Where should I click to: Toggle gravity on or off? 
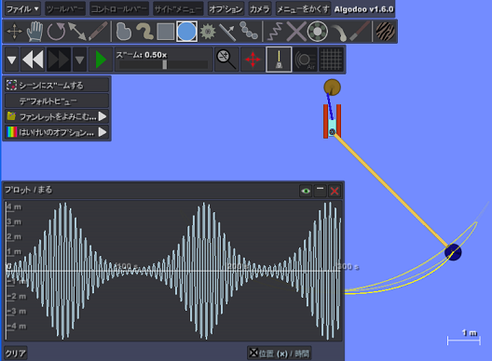tap(279, 60)
